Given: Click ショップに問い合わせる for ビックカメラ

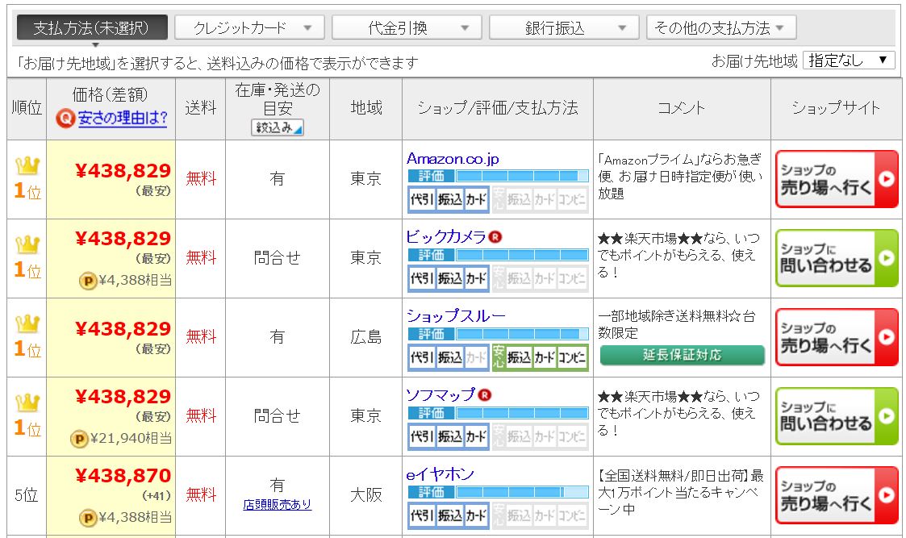Looking at the screenshot, I should pyautogui.click(x=836, y=258).
